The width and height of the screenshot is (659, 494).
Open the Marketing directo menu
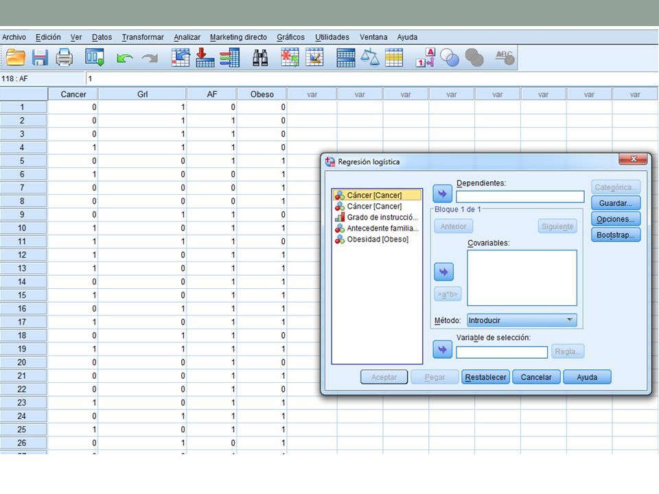click(x=238, y=37)
